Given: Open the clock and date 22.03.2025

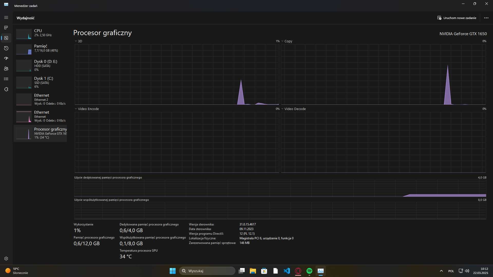Looking at the screenshot, I should 481,271.
